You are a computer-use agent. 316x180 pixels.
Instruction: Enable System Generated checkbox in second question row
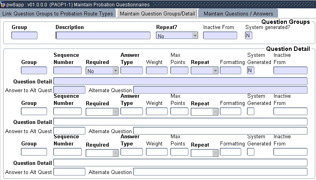251,112
